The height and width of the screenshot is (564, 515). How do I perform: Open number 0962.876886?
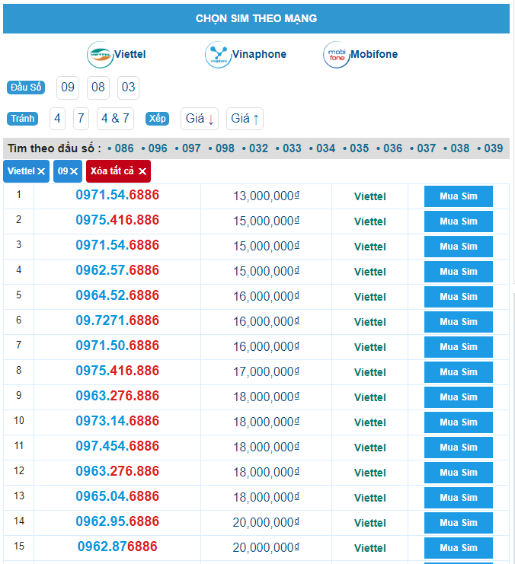(x=117, y=546)
